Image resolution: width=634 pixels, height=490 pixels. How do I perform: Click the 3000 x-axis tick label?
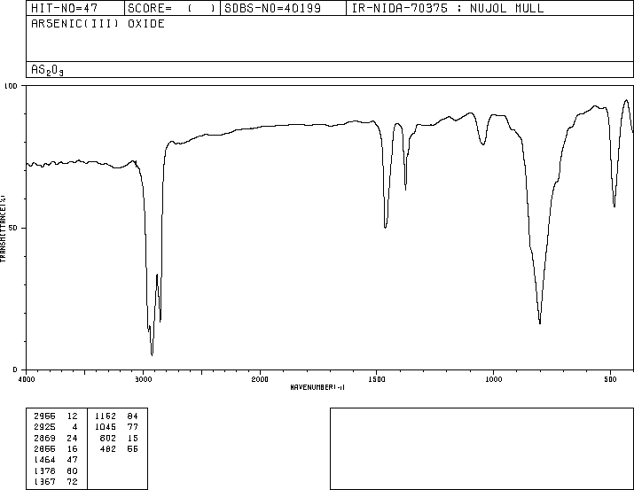pos(143,379)
